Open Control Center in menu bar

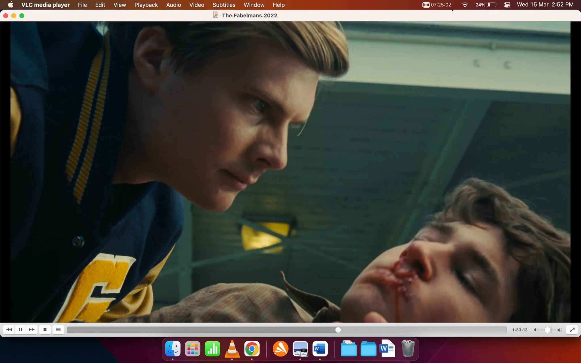pyautogui.click(x=507, y=5)
